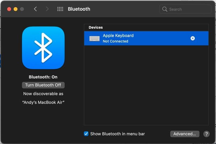Go back with the left chevron
The width and height of the screenshot is (216, 144).
tap(35, 9)
